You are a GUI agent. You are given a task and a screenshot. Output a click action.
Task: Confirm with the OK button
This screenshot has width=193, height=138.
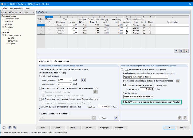(x=169, y=128)
